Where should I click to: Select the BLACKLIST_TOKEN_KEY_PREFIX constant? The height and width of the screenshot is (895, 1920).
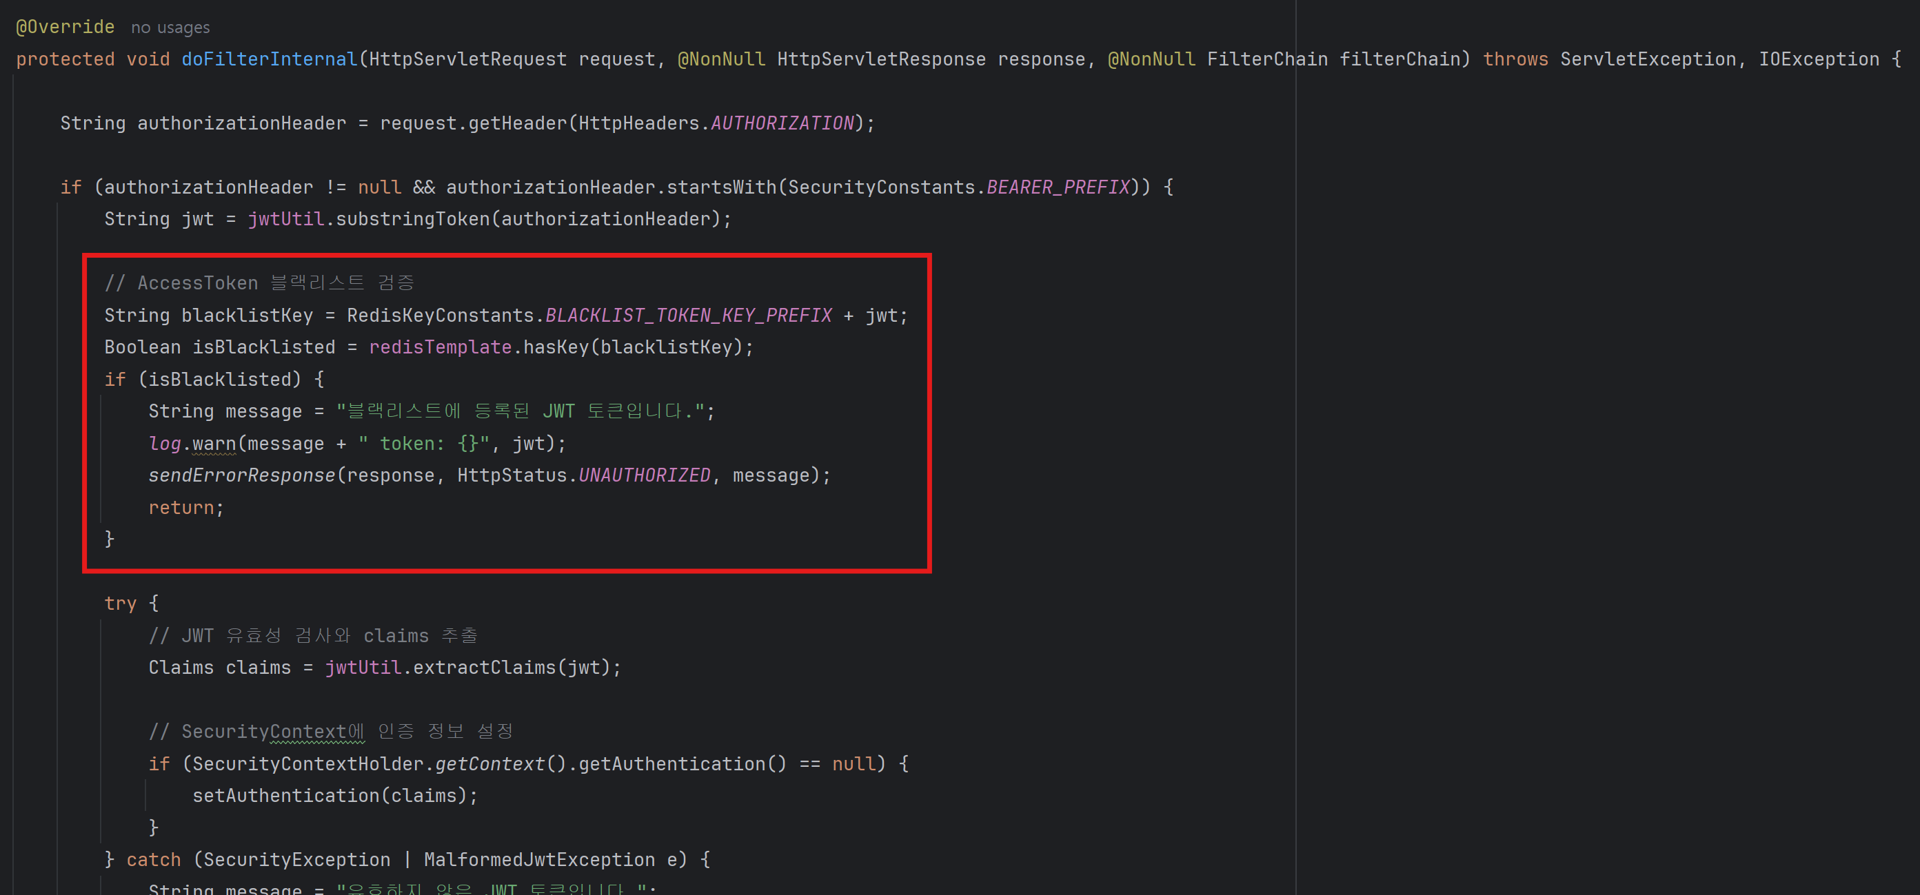(x=688, y=315)
